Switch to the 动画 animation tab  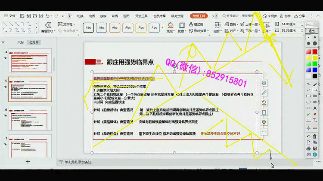coord(92,16)
